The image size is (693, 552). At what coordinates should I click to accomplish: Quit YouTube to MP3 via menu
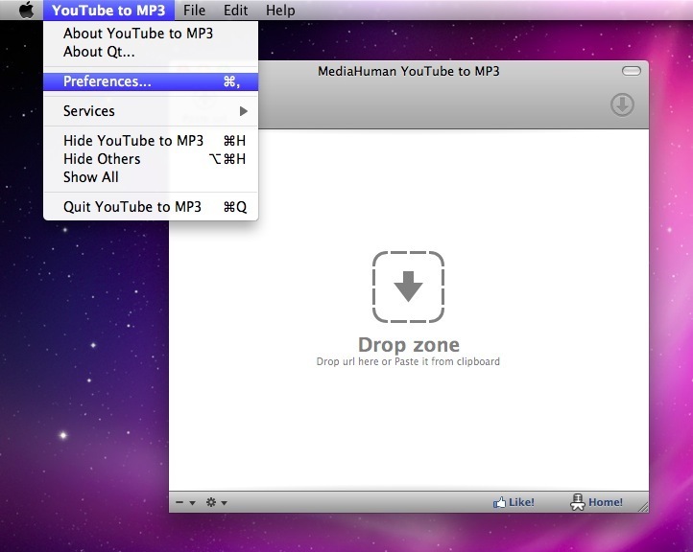132,207
